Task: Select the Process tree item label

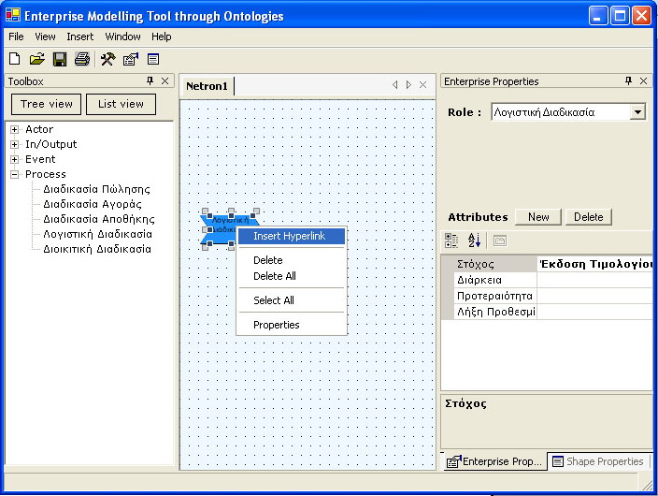Action: pyautogui.click(x=45, y=174)
